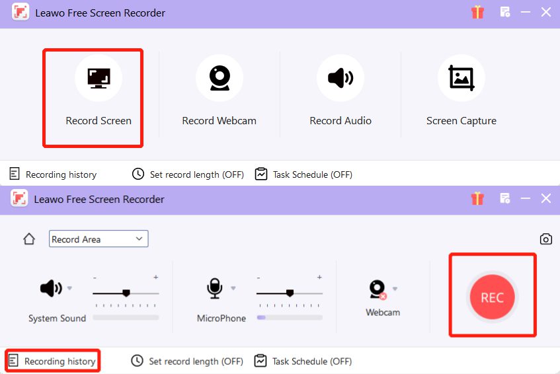Open Task Schedule in the upper window
Image resolution: width=560 pixels, height=374 pixels.
(x=303, y=174)
